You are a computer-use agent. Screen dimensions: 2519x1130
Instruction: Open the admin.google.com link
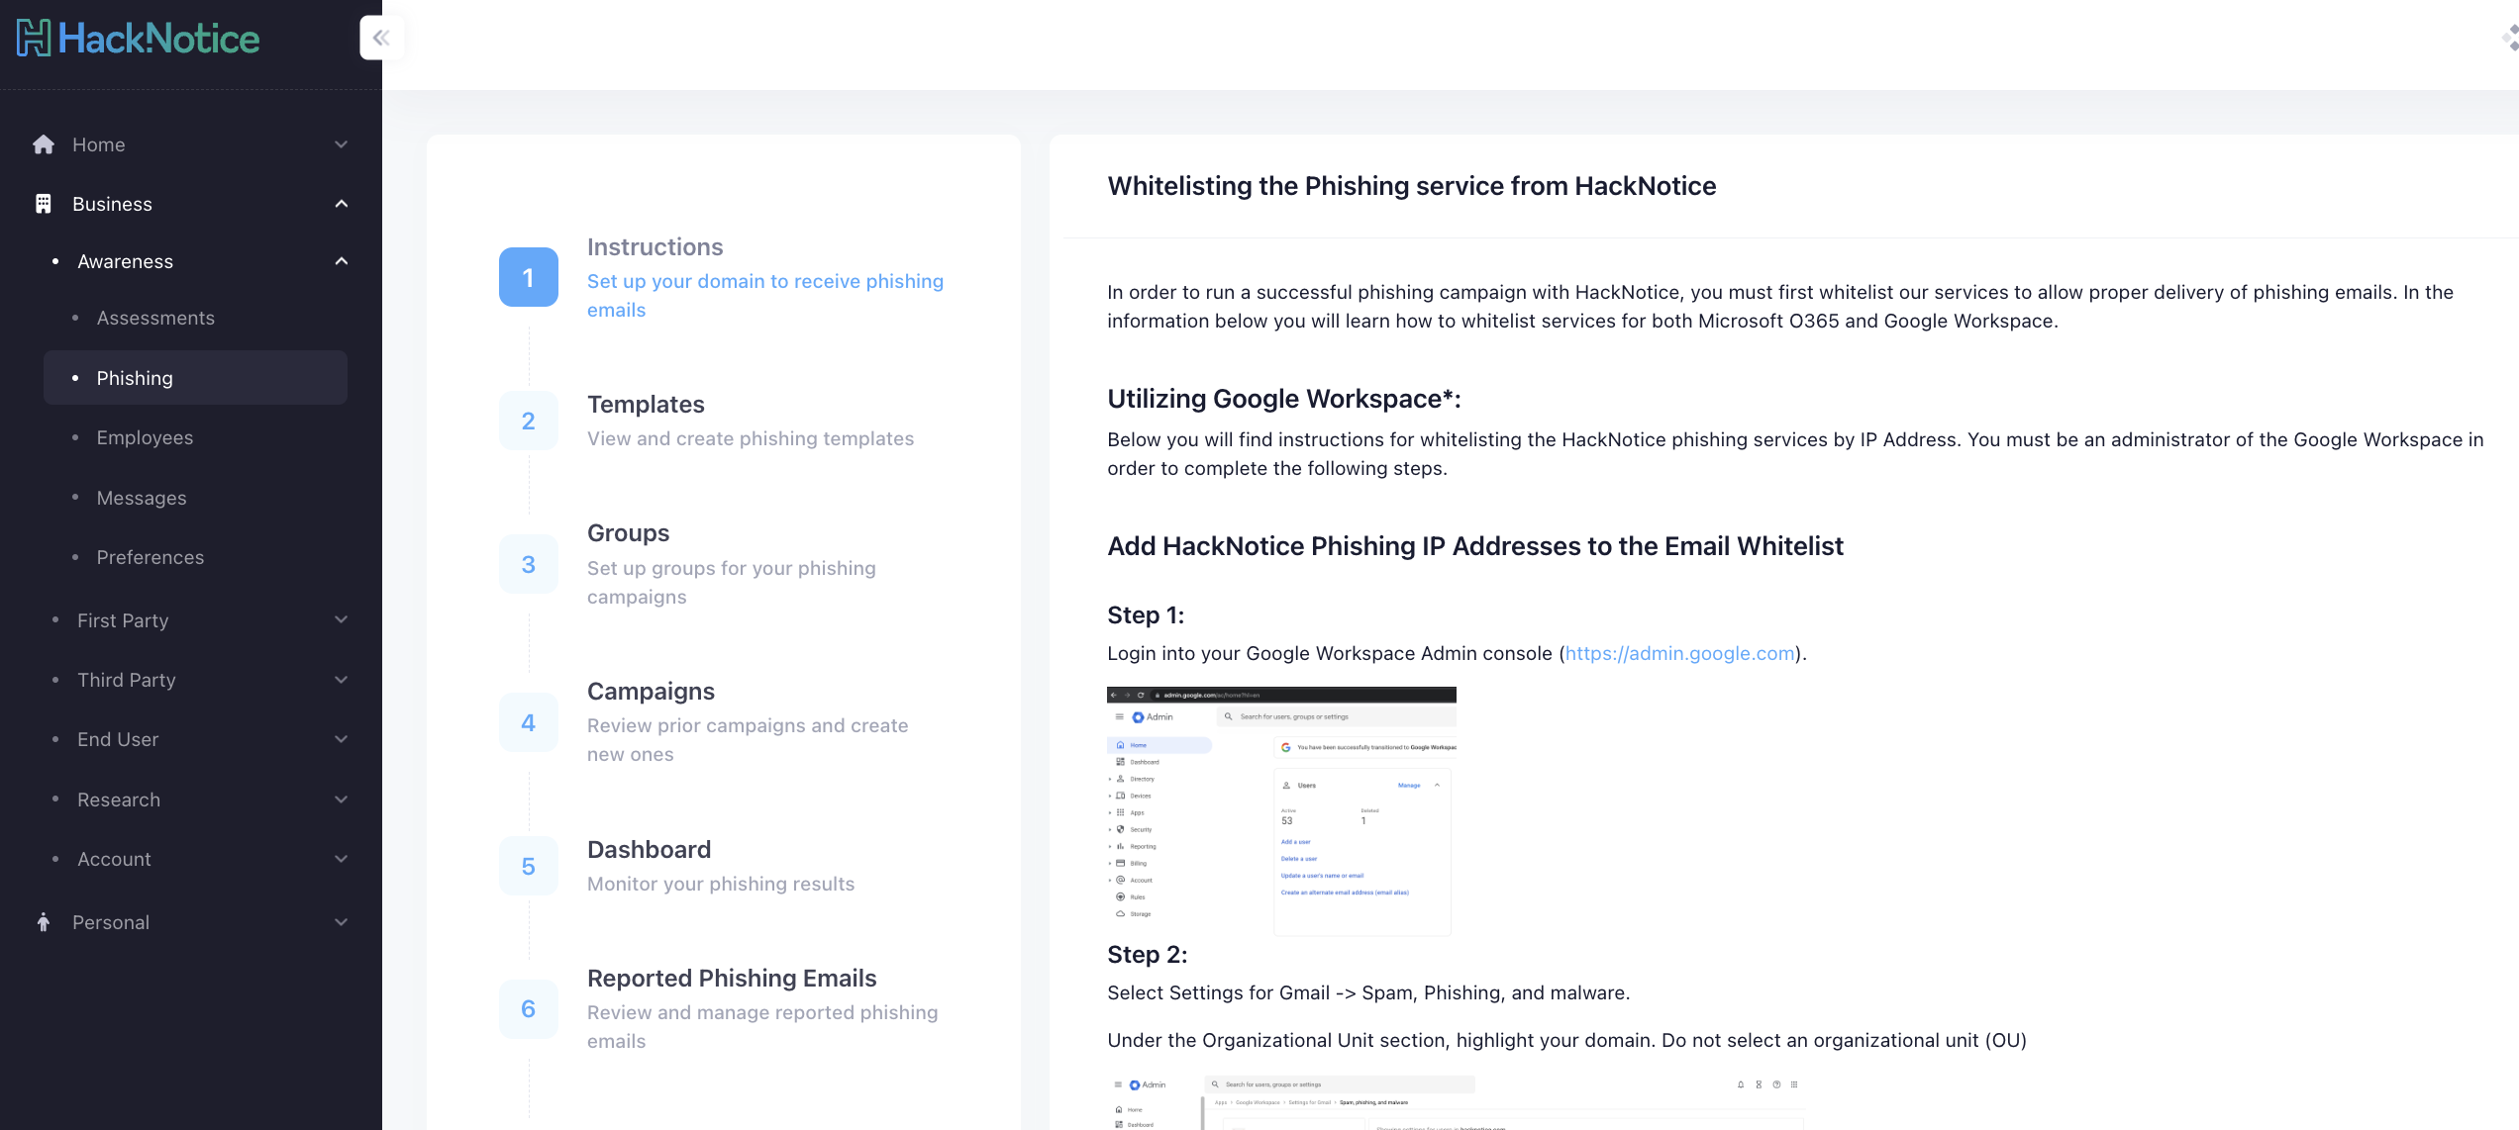[x=1679, y=653]
